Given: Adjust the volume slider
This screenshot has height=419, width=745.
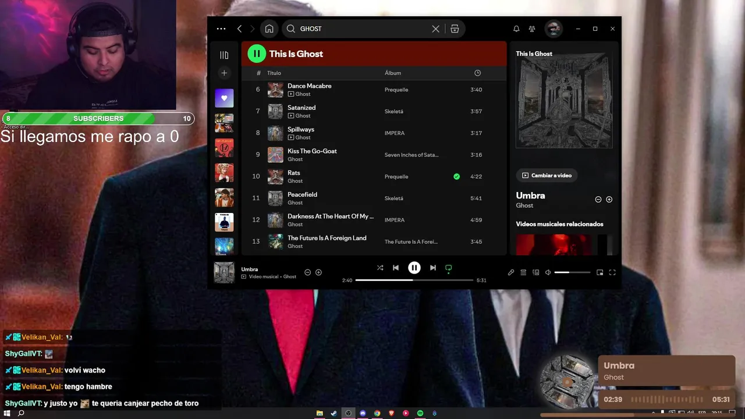Looking at the screenshot, I should click(x=572, y=272).
